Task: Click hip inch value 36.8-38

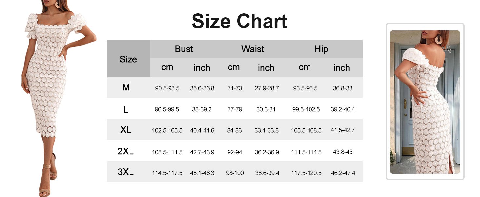Action: tap(343, 88)
